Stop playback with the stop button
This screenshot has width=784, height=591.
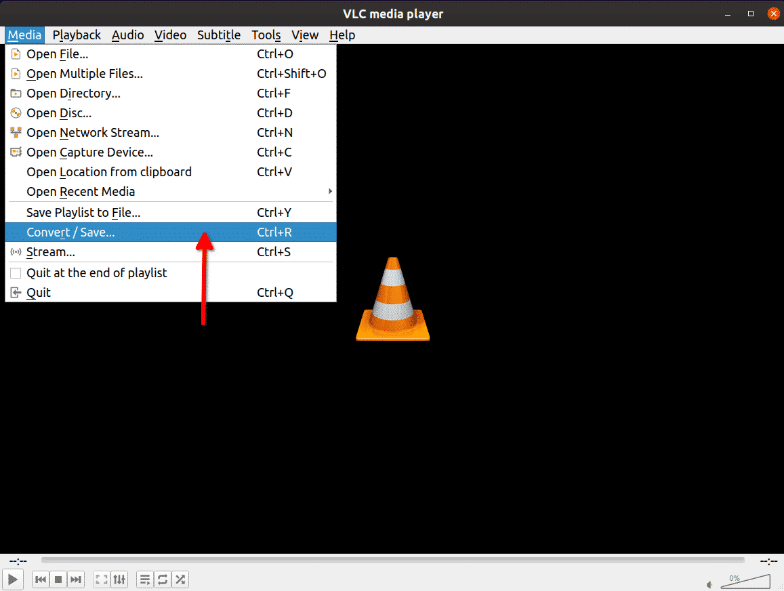tap(58, 579)
